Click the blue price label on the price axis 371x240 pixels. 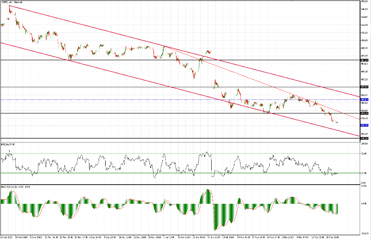pos(365,125)
